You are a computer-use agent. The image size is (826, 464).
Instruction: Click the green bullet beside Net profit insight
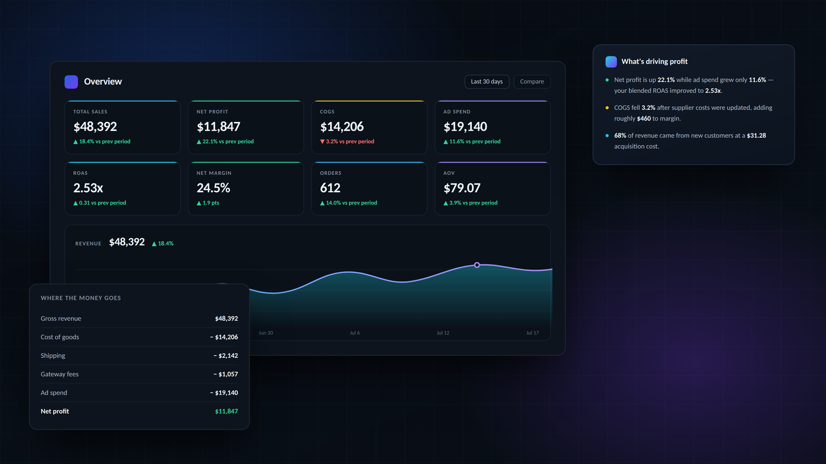[x=607, y=80]
